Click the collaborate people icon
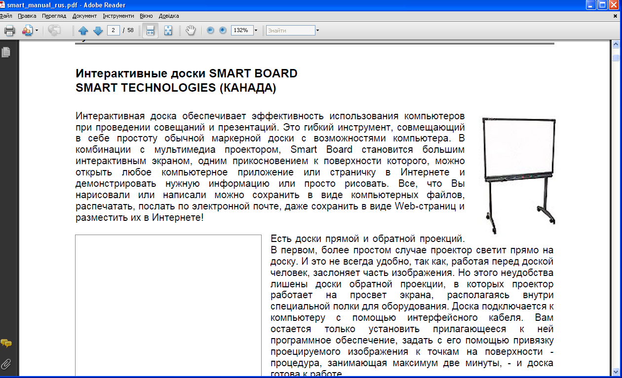The image size is (622, 378). pos(27,31)
